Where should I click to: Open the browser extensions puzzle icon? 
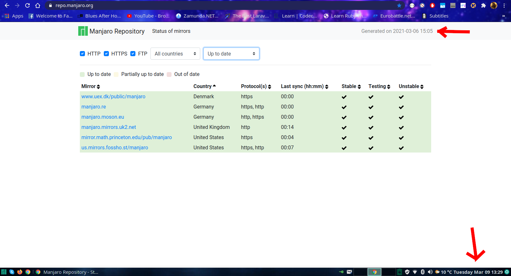[x=484, y=5]
